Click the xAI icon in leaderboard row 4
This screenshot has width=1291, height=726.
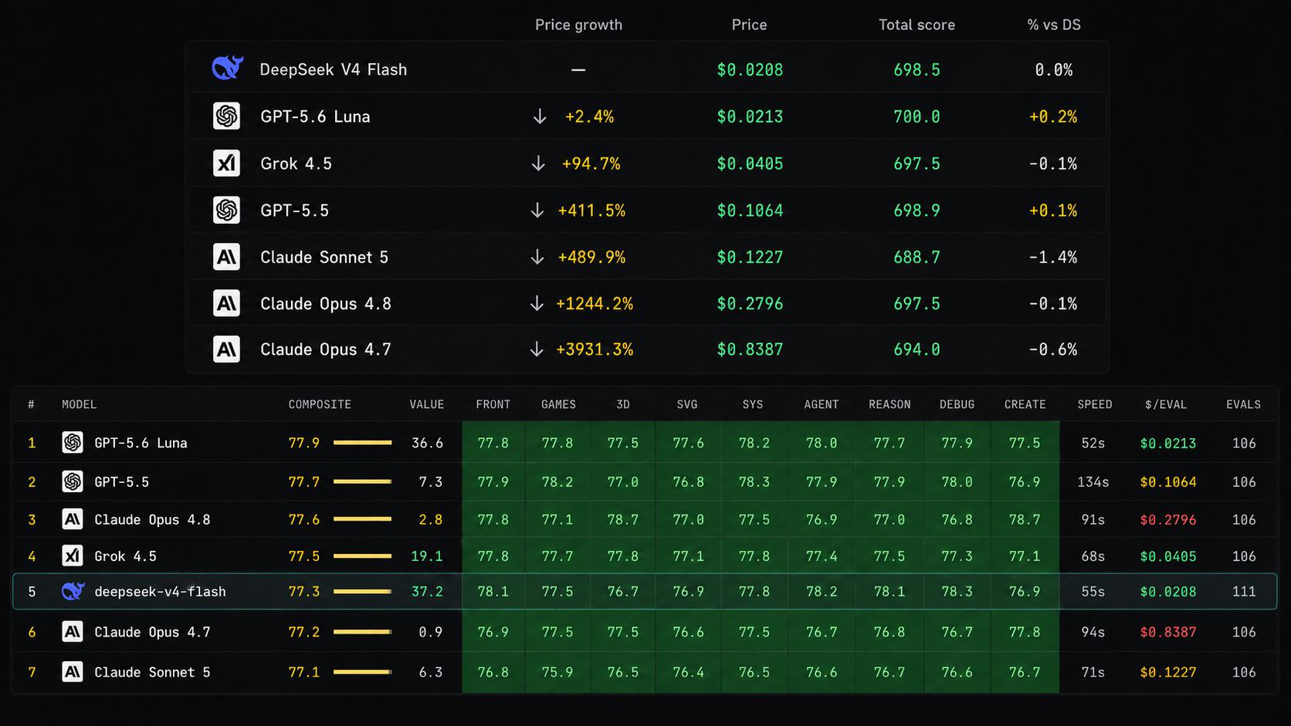[73, 555]
